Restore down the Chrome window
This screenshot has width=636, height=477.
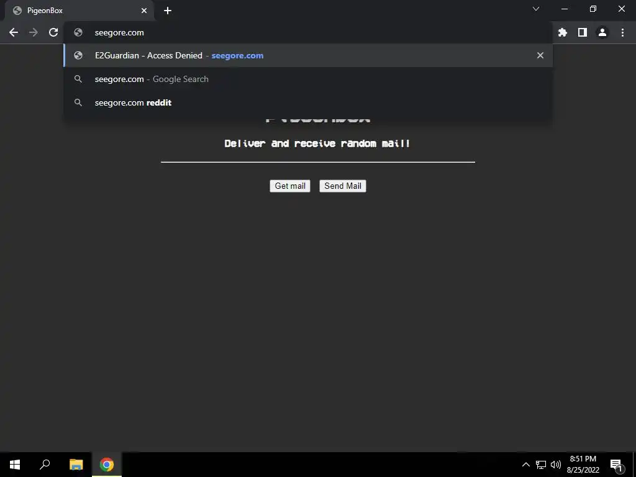[593, 9]
